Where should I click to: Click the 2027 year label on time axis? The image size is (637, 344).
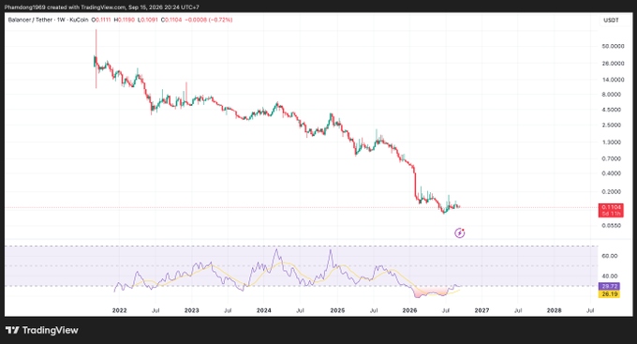(481, 310)
